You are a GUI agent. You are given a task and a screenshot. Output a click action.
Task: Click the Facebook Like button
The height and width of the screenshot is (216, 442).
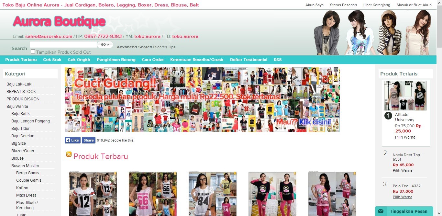(x=72, y=140)
